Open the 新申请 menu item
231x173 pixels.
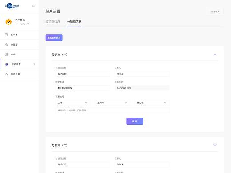coord(20,35)
